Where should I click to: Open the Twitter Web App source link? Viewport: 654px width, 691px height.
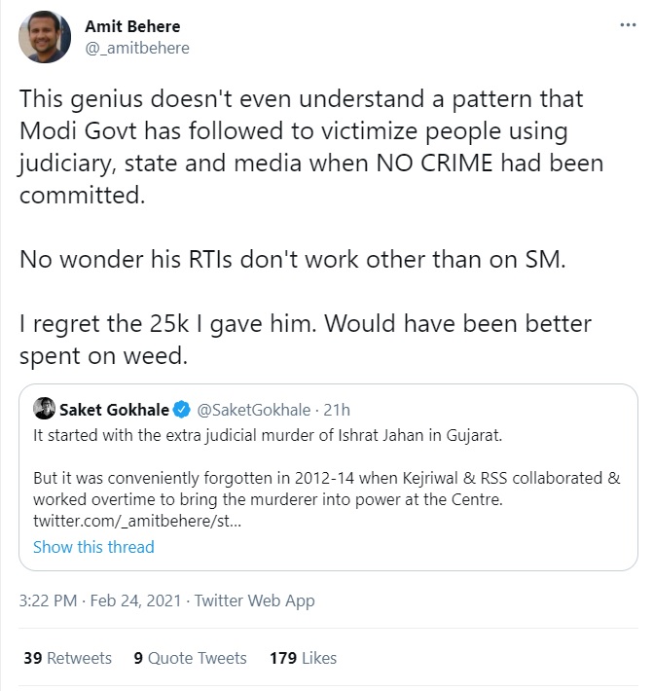(x=254, y=600)
